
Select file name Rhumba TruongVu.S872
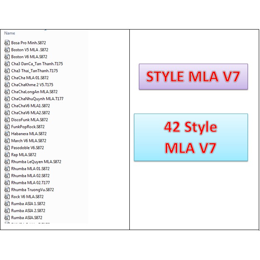click(x=32, y=190)
